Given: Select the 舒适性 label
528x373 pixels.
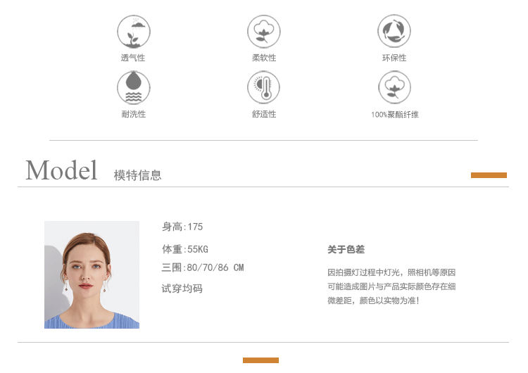Looking at the screenshot, I should point(264,114).
